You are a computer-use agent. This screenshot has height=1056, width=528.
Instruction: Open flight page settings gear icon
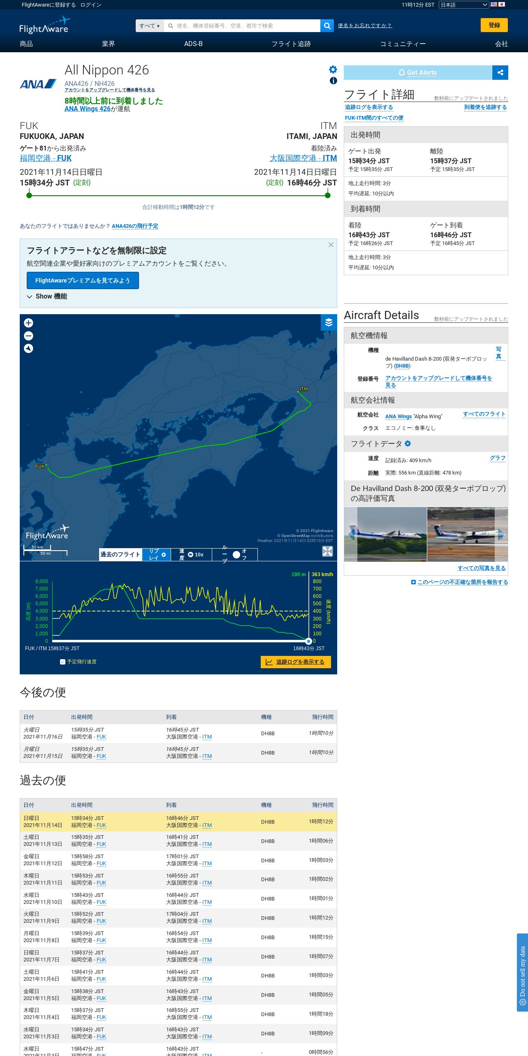(x=333, y=69)
